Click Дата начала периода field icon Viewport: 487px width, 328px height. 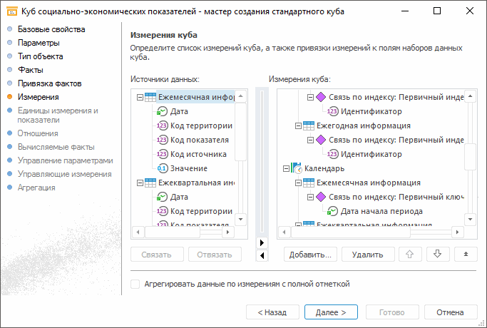click(332, 211)
